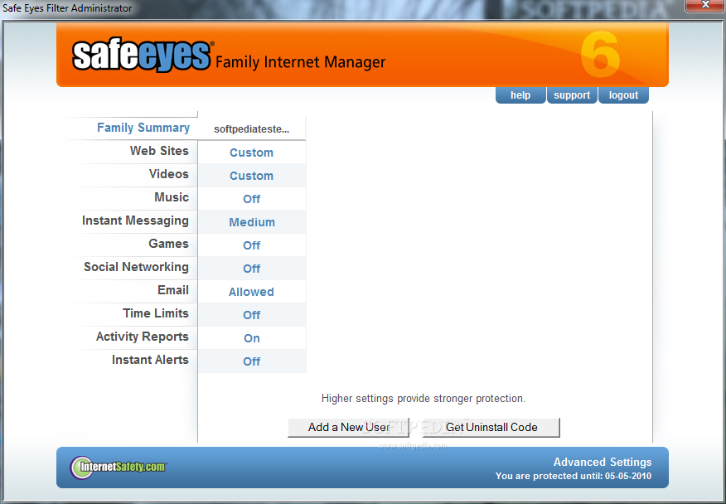This screenshot has height=504, width=726.
Task: Click Custom setting for Web Sites
Action: [251, 153]
